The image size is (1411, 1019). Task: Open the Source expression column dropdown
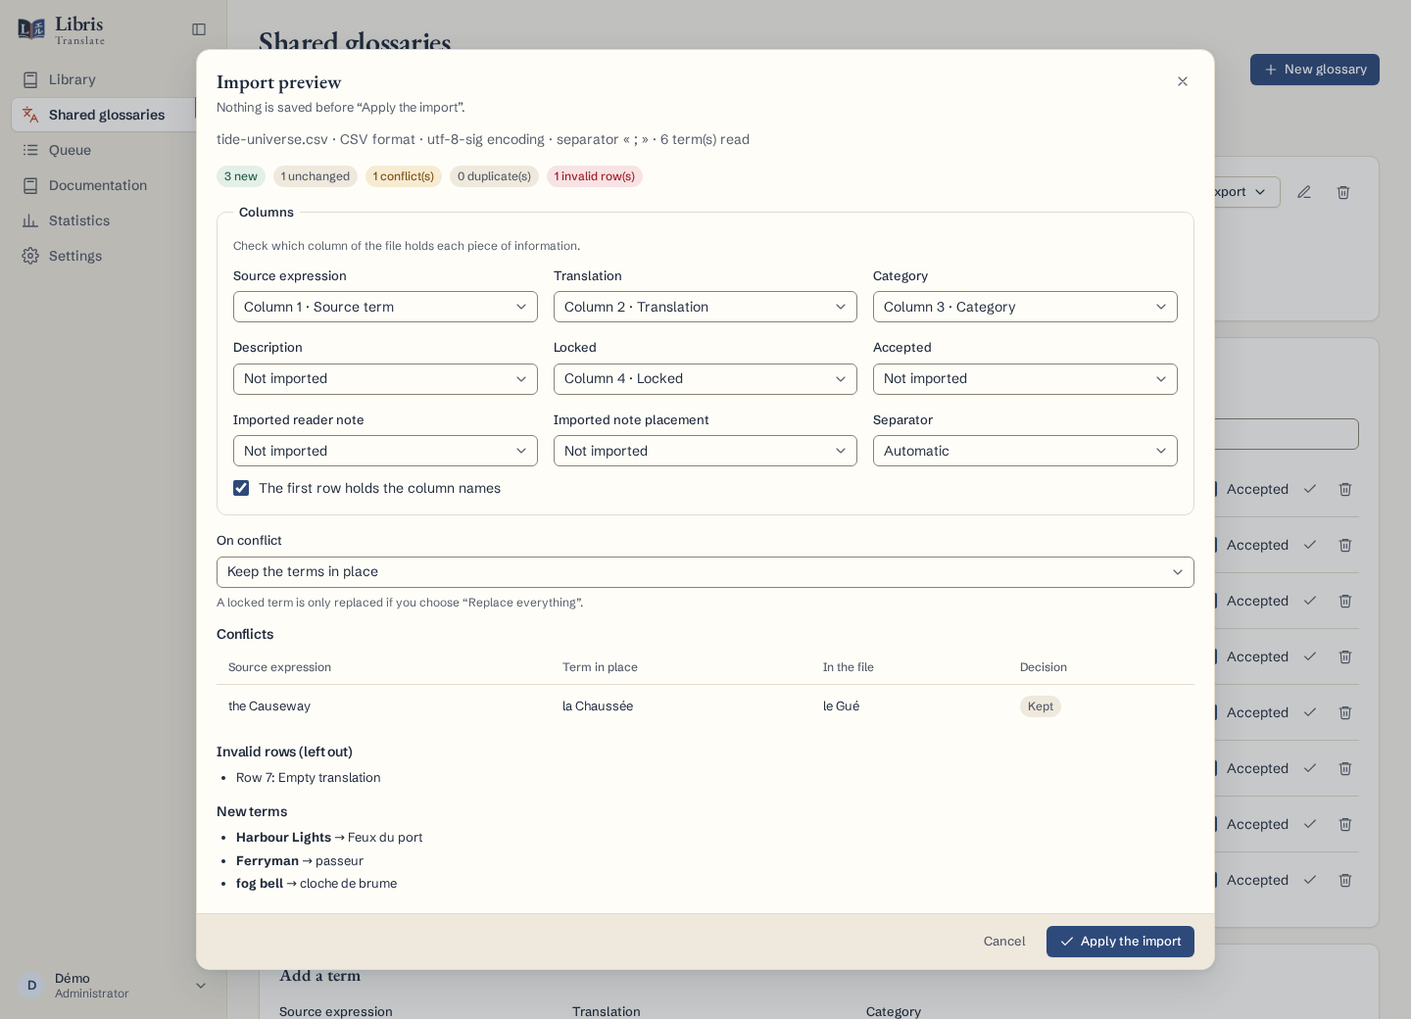385,307
